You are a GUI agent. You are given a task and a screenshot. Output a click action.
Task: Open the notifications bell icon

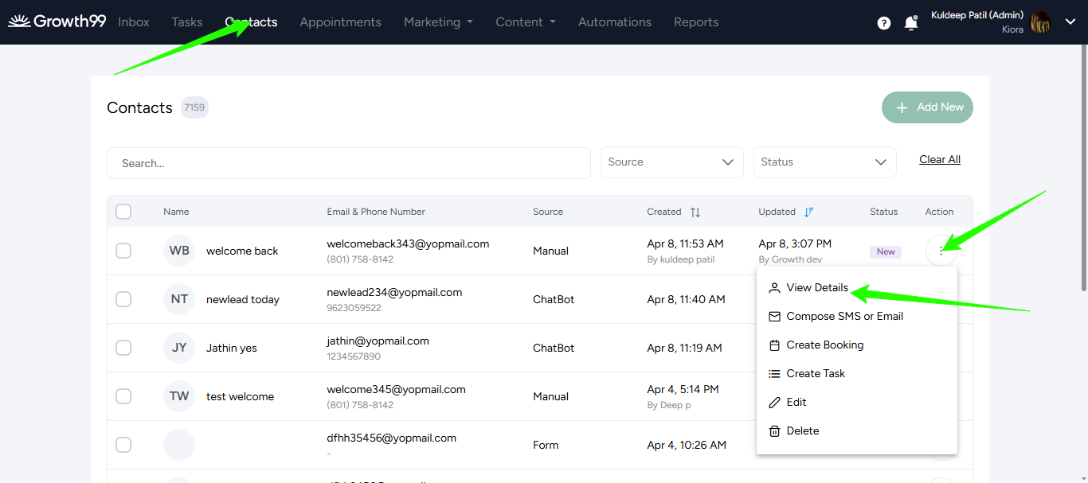[x=911, y=23]
